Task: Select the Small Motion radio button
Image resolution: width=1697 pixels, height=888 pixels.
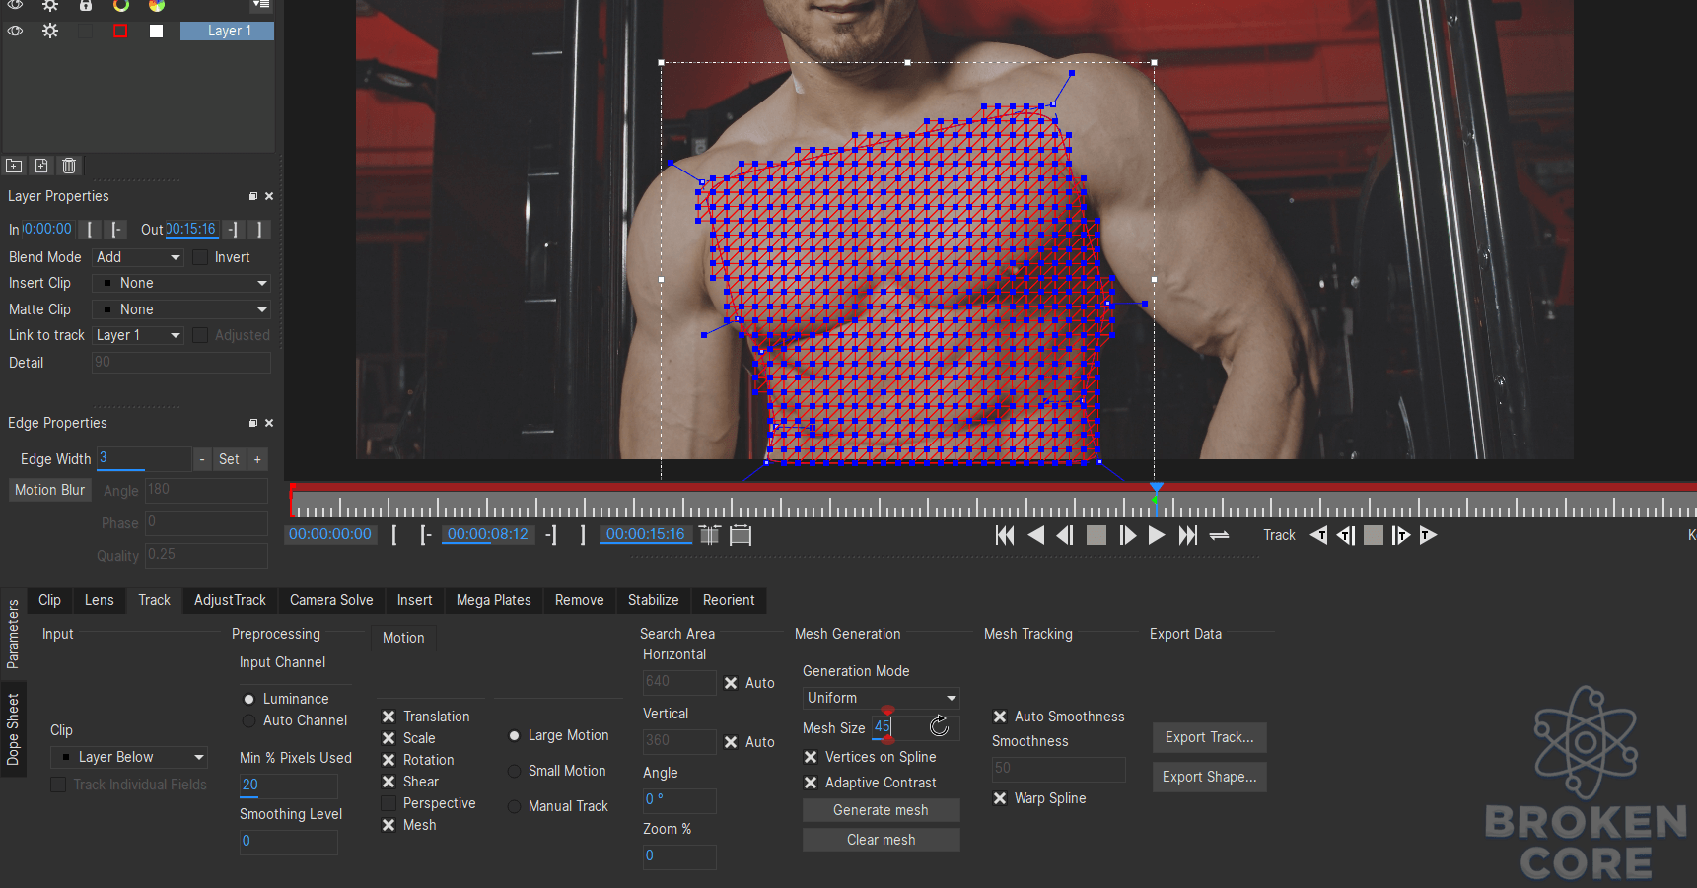Action: tap(514, 771)
